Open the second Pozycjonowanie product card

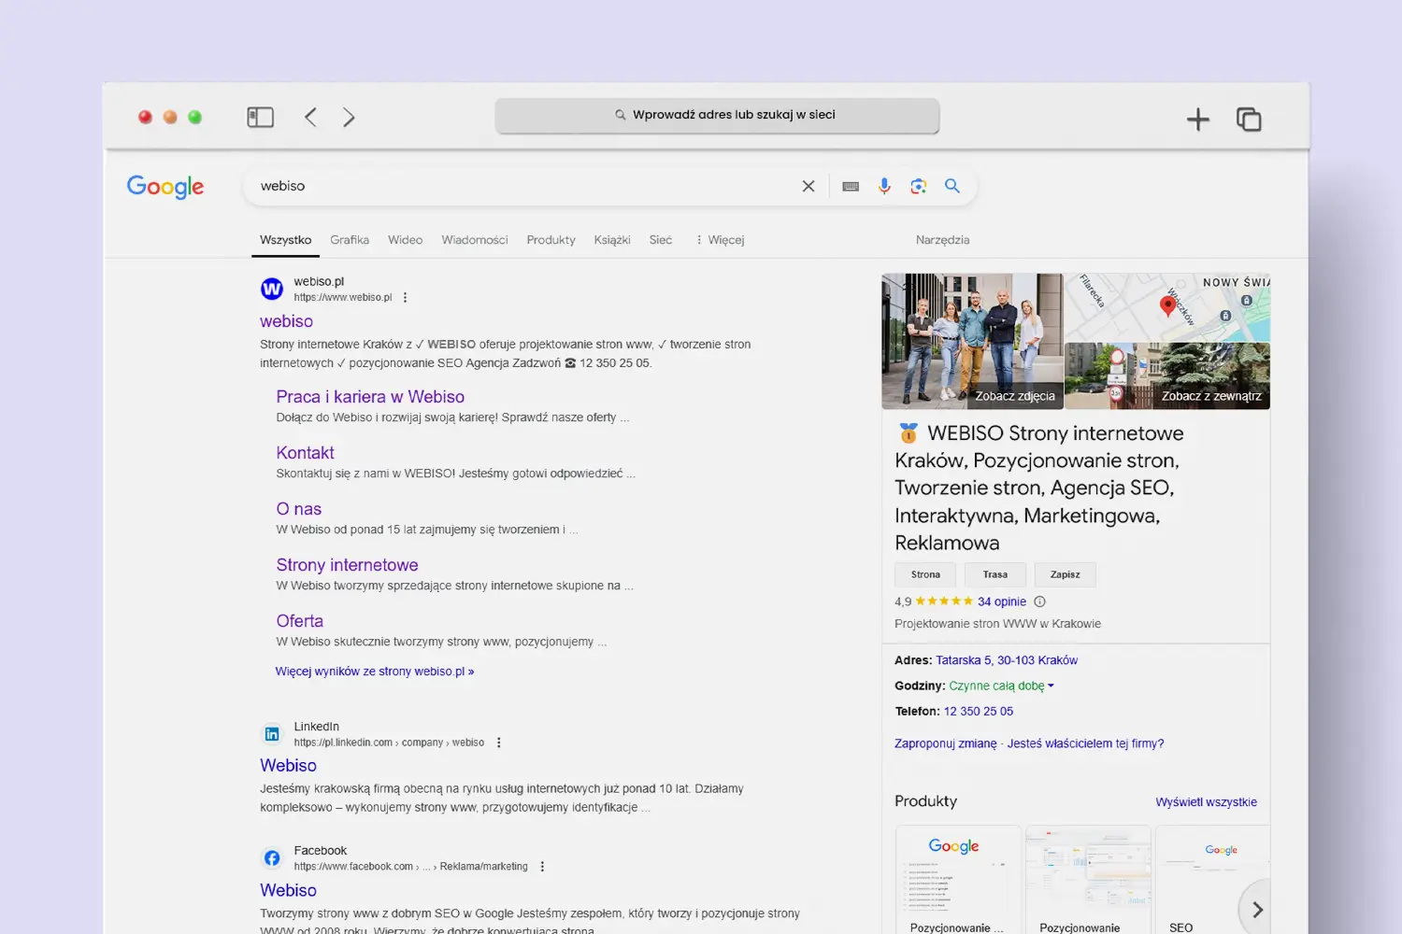coord(1088,880)
